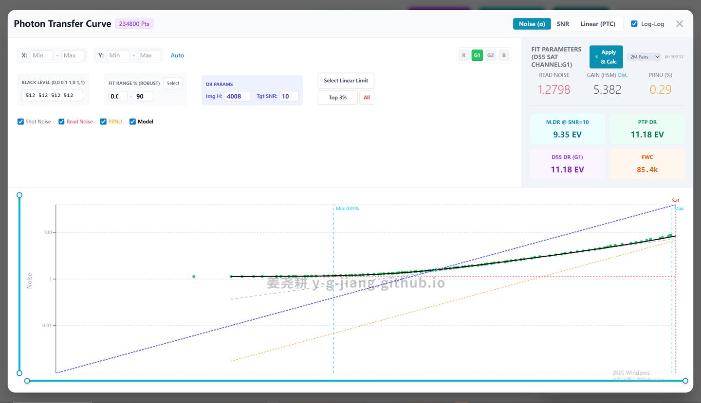Toggle the PRNU curve checkbox
This screenshot has height=403, width=701.
(x=103, y=122)
